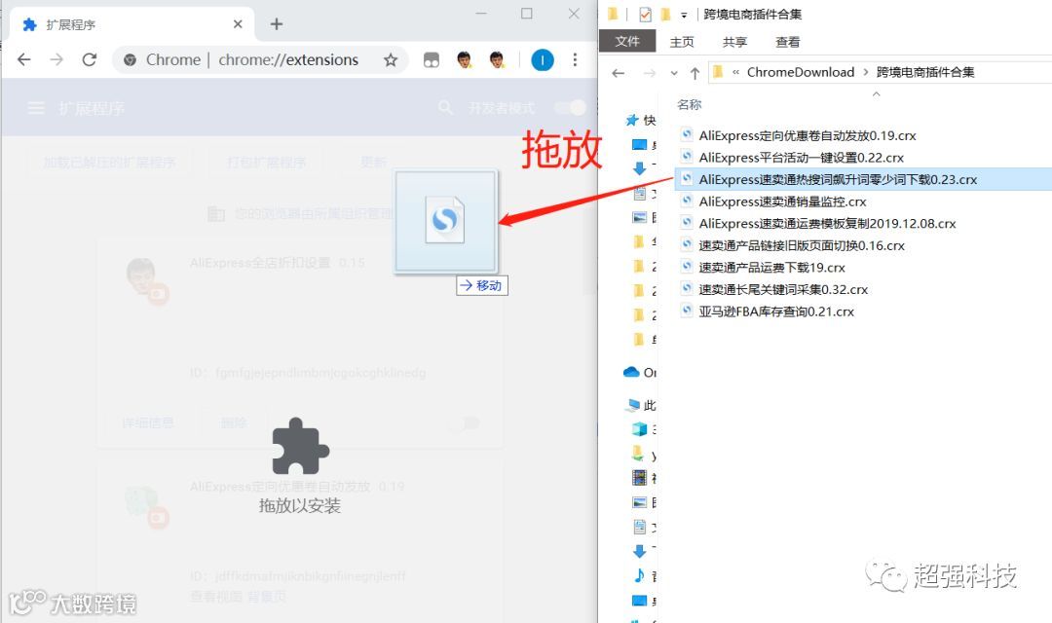
Task: Select 亚马逊FBA库存查询0.21.crx
Action: (776, 311)
